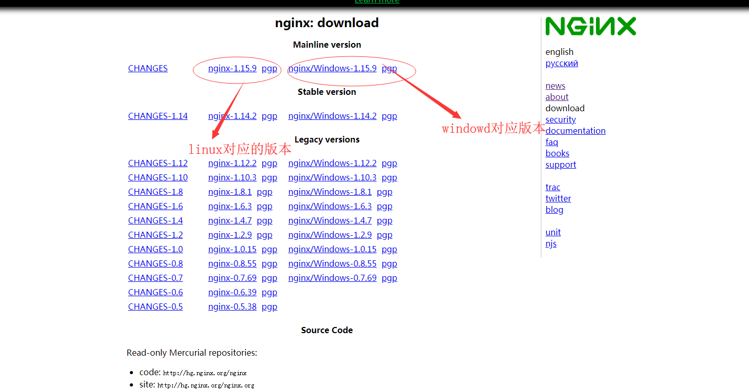Screen dimensions: 749x389
Task: Go to the news page
Action: pyautogui.click(x=555, y=86)
